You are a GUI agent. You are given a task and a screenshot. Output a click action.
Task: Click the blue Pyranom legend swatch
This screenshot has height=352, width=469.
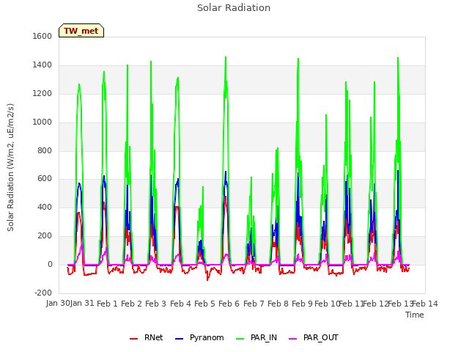(x=179, y=339)
